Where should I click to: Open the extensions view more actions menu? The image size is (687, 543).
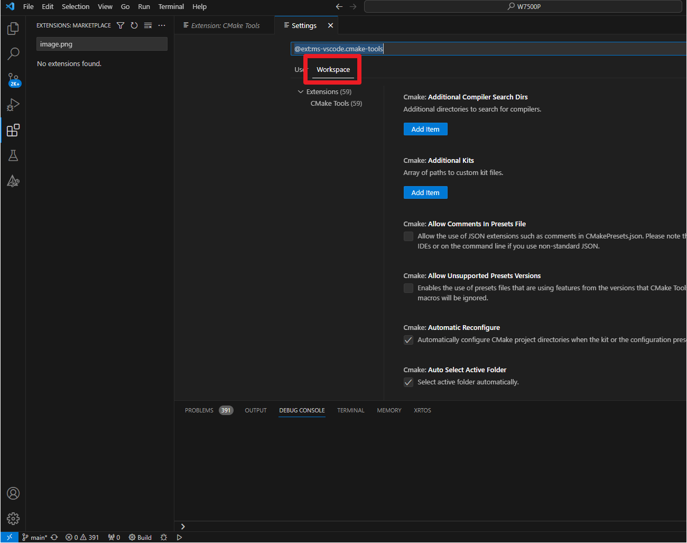162,25
